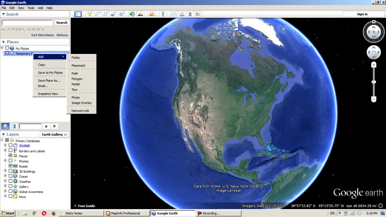Open the Tour Guide panel

[84, 206]
